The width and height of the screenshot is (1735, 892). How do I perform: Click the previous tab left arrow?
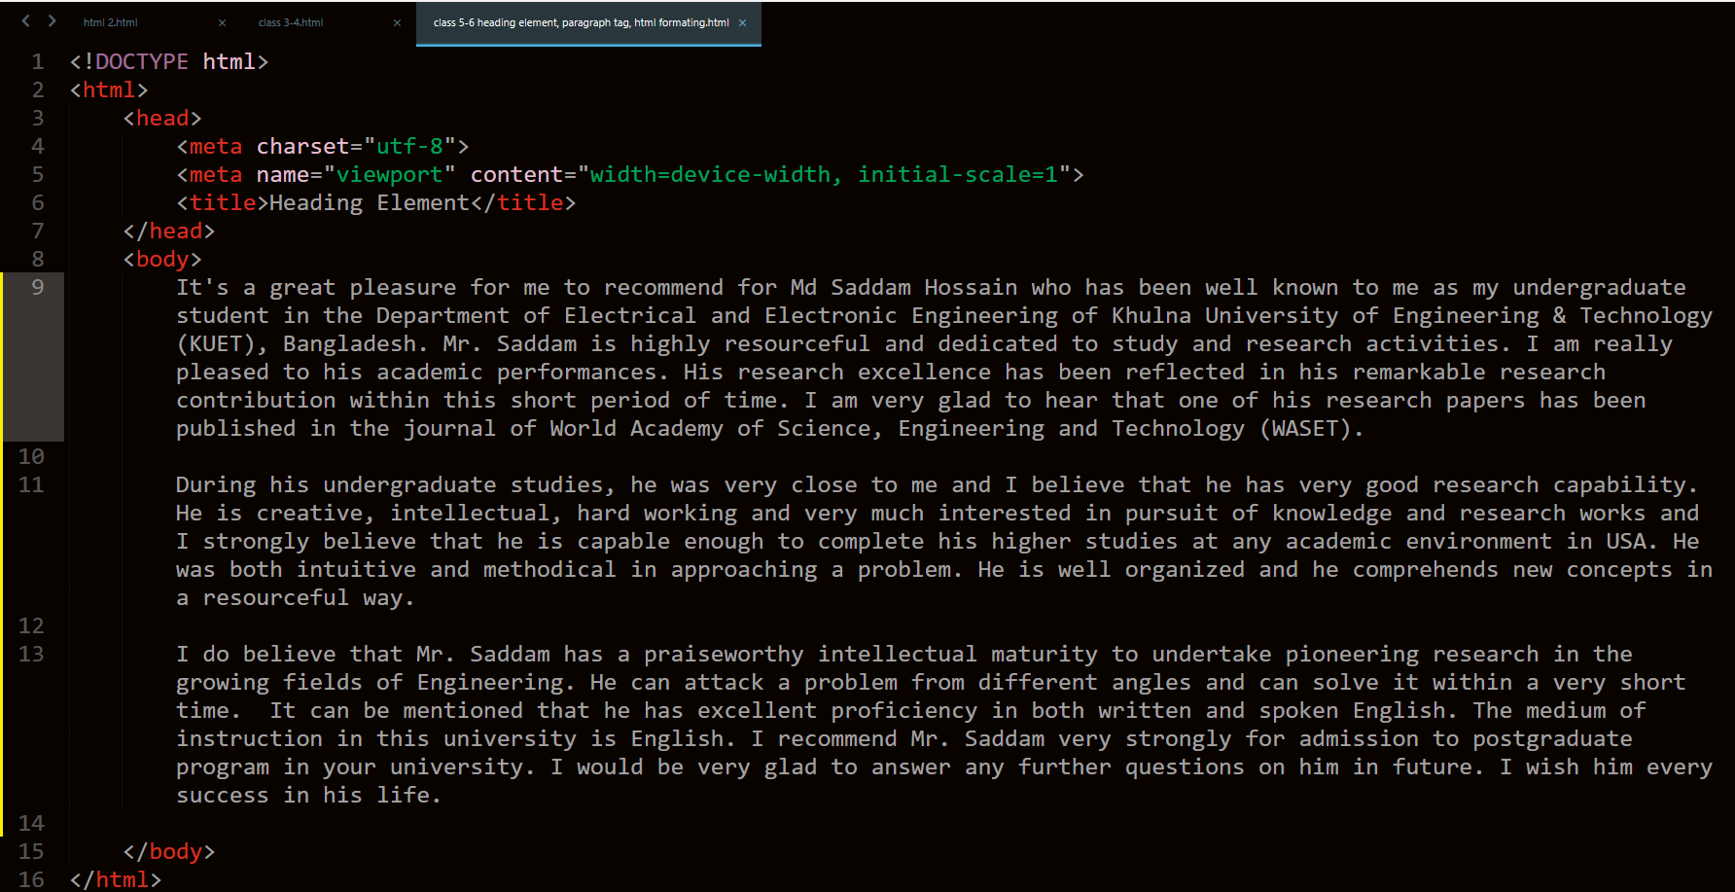tap(26, 20)
